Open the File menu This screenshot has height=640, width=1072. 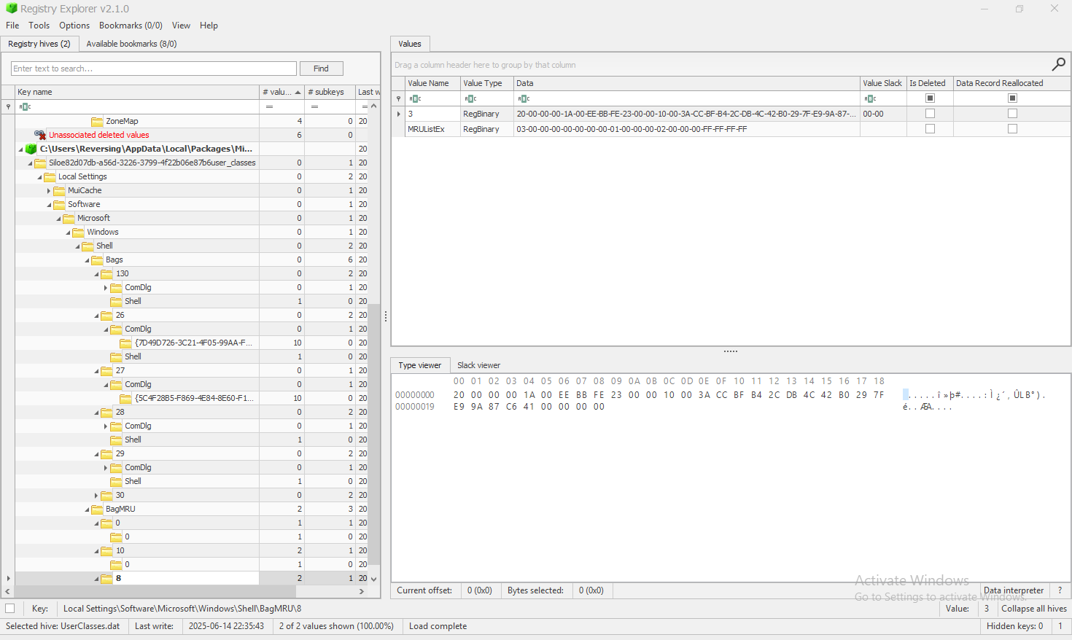tap(12, 26)
